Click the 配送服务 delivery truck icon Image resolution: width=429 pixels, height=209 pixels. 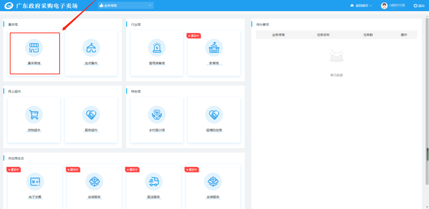click(x=153, y=182)
